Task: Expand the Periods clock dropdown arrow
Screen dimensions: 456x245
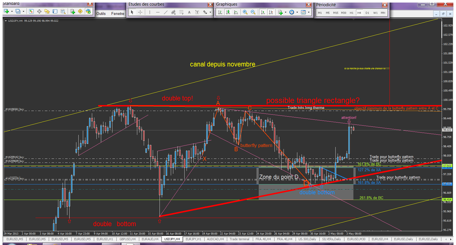Action: 297,12
